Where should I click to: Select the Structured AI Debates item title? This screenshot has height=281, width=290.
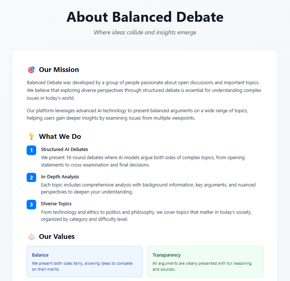click(64, 150)
